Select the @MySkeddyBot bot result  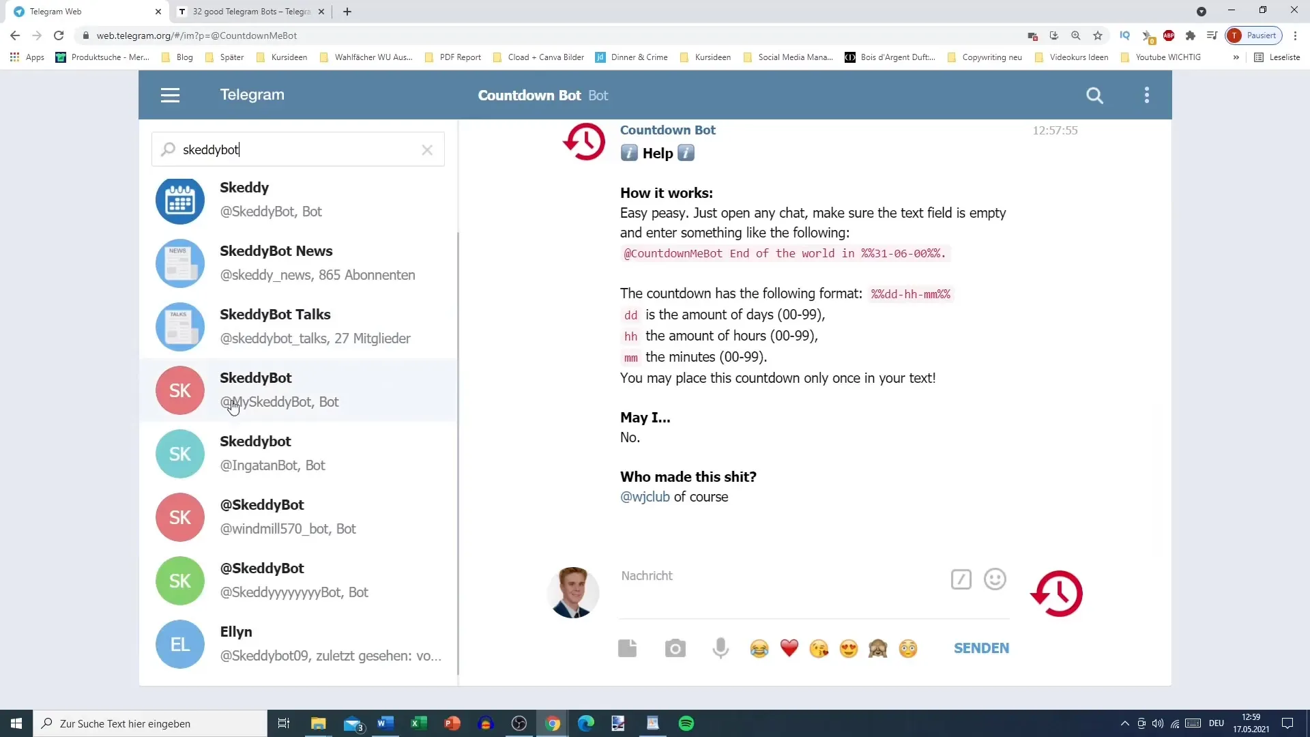point(298,390)
